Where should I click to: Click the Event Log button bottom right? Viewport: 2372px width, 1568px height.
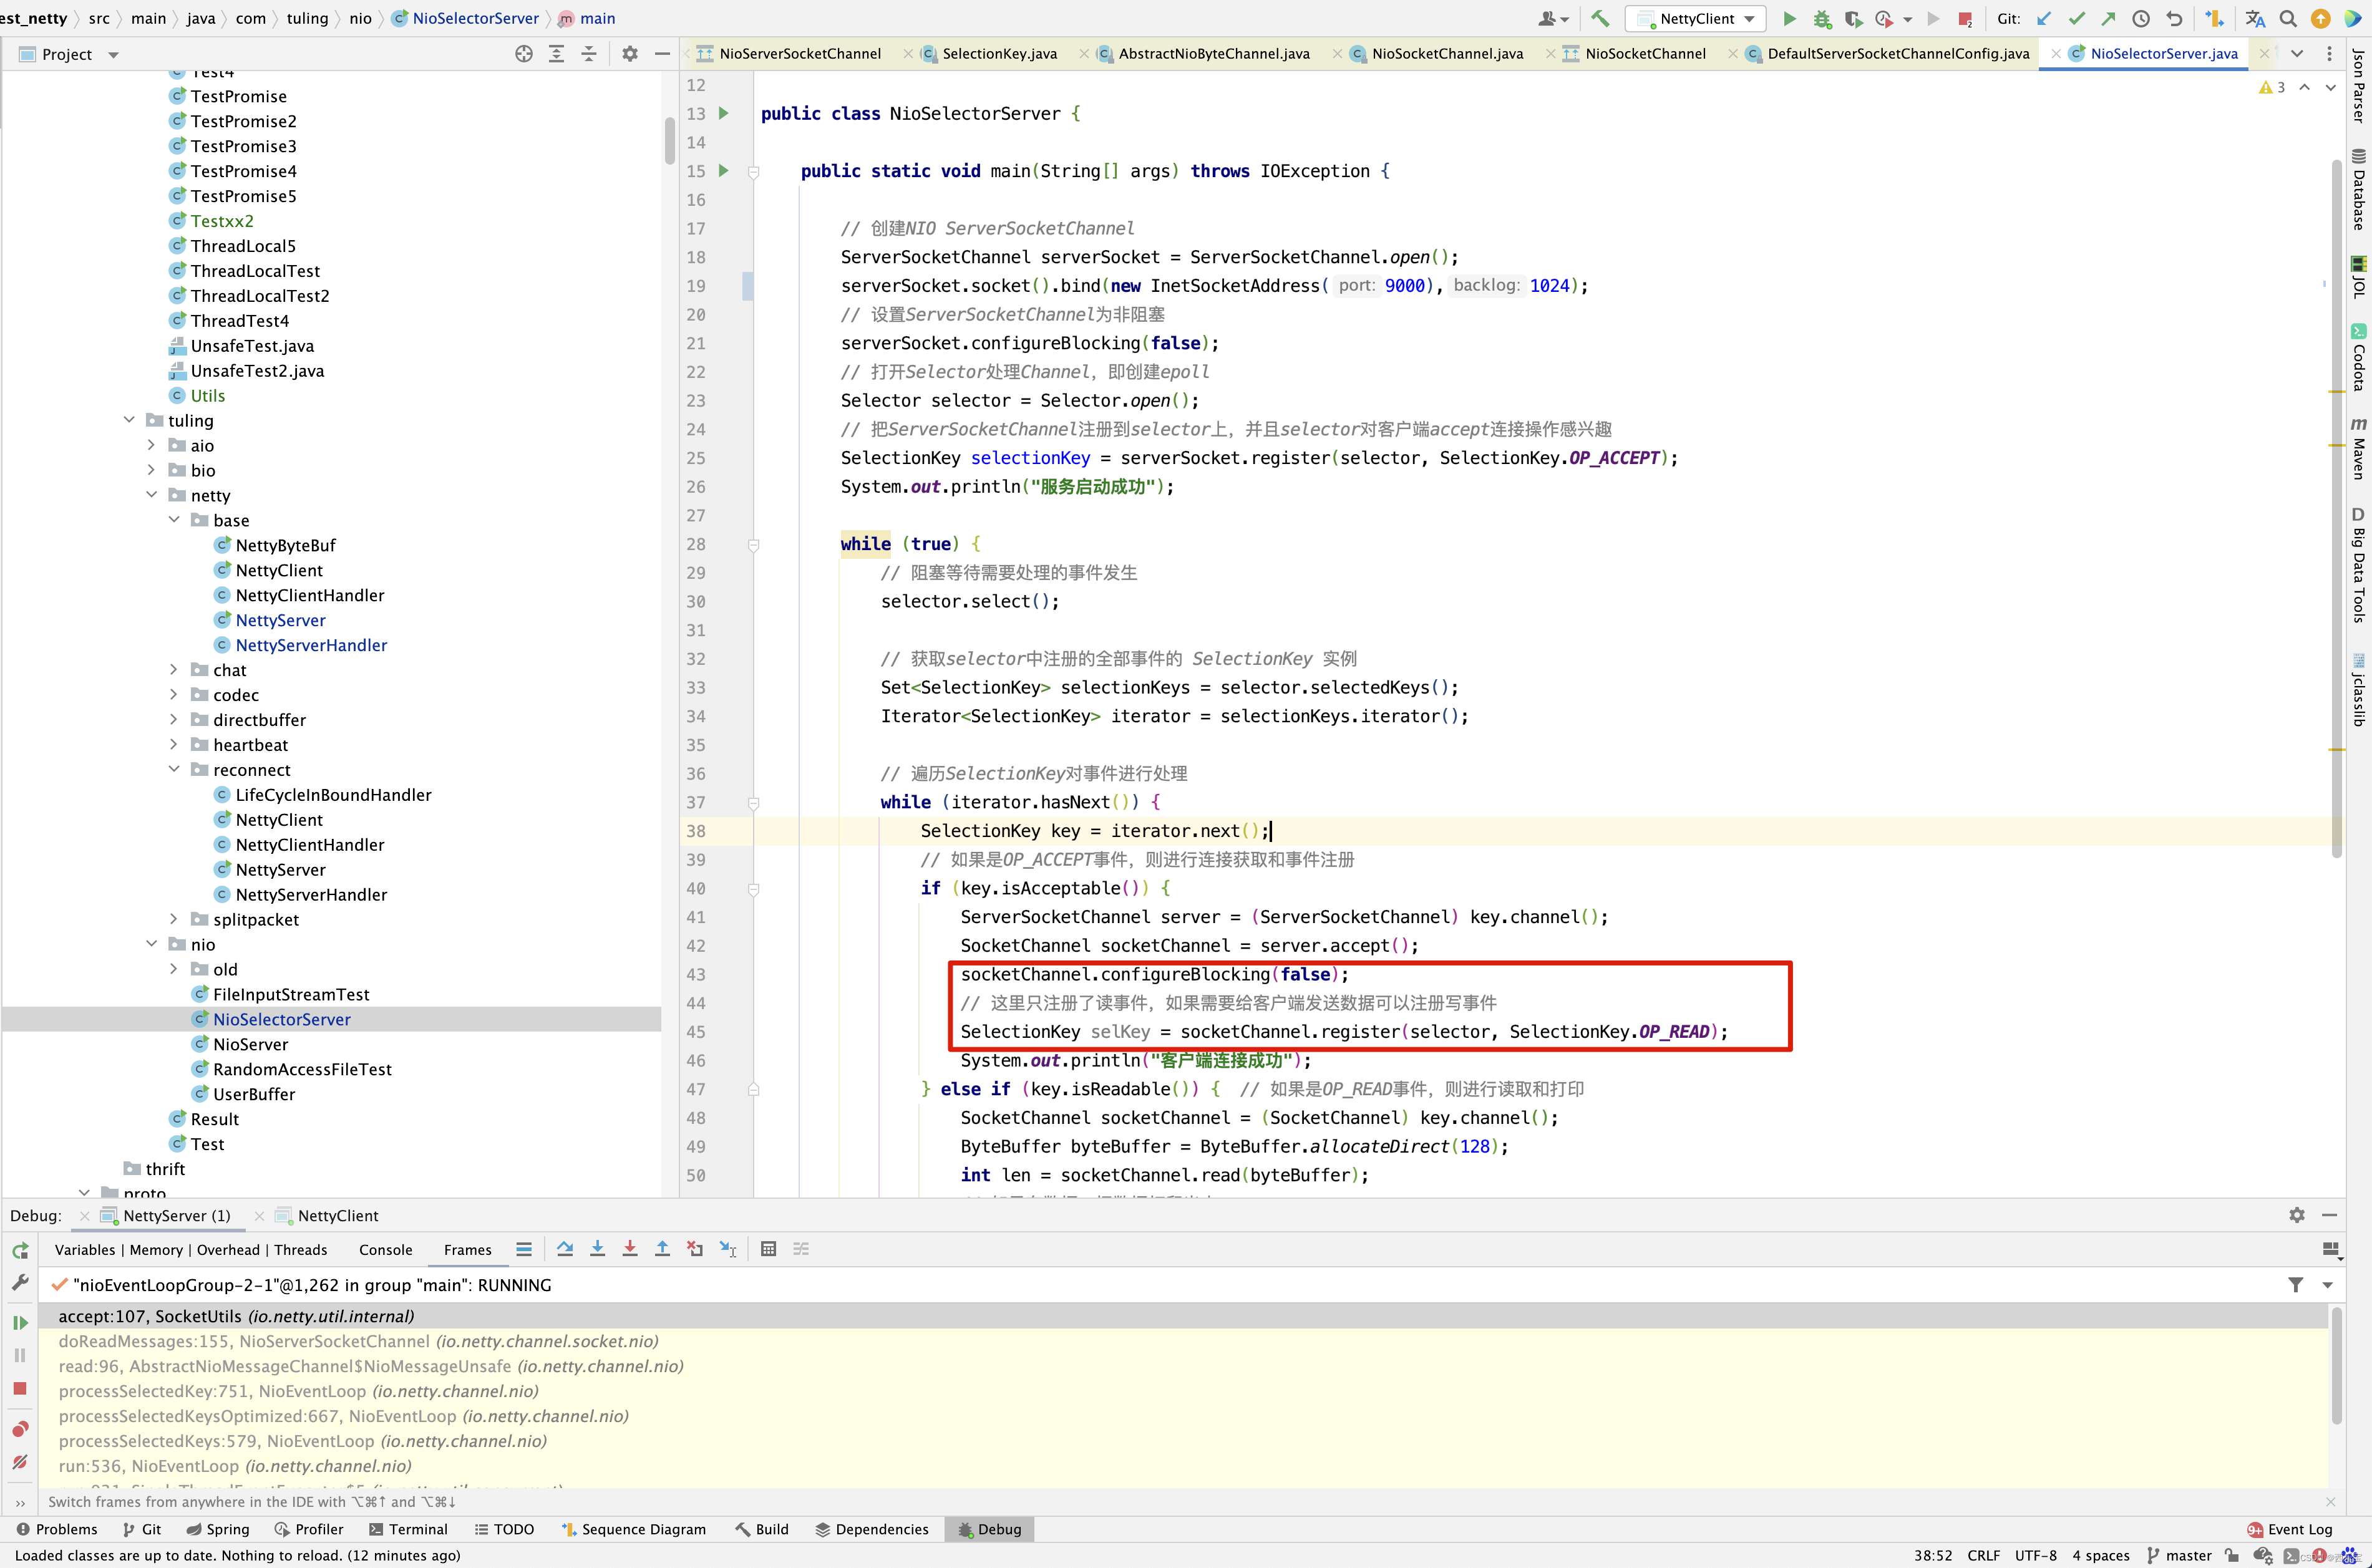tap(2297, 1527)
